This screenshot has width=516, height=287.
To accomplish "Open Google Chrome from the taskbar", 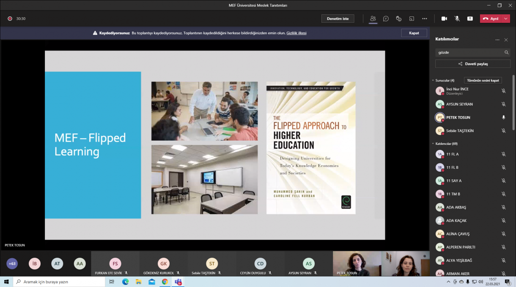I will tap(165, 282).
